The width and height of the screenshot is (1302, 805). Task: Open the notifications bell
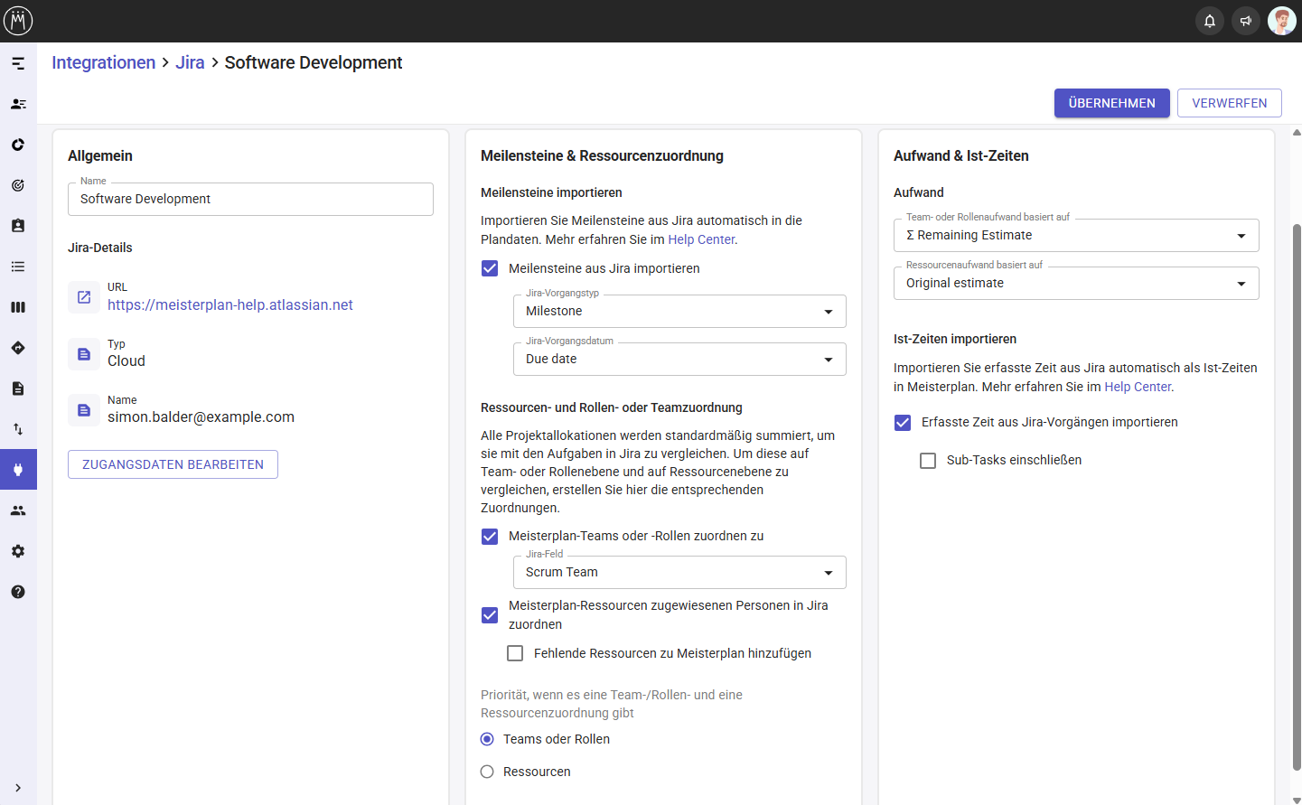[x=1210, y=21]
